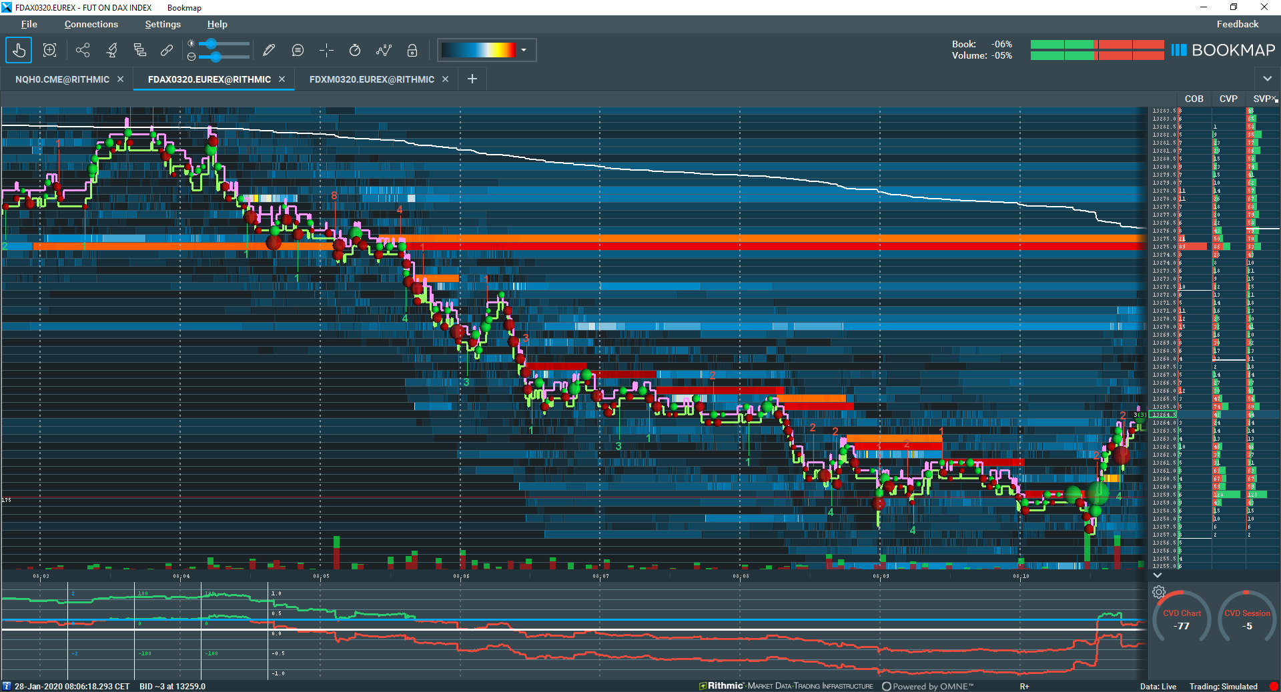Viewport: 1281px width, 692px height.
Task: Open the microscope analysis tool
Action: click(111, 50)
